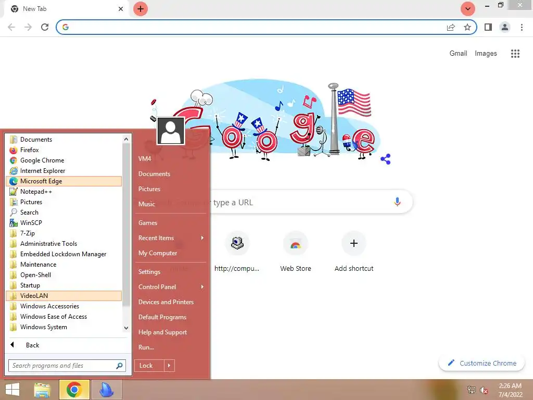Share the Google doodle

(x=386, y=159)
